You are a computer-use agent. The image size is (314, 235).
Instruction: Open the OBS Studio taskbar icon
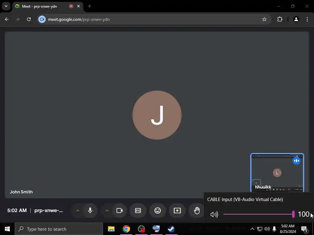pos(141,229)
